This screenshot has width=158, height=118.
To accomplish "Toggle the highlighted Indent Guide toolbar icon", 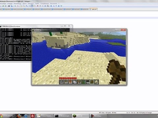I will [32, 6].
